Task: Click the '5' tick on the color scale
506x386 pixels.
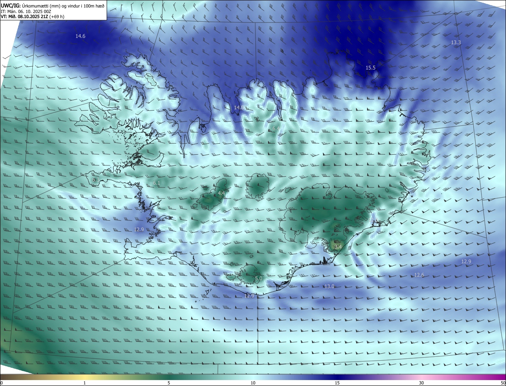Action: [x=169, y=383]
